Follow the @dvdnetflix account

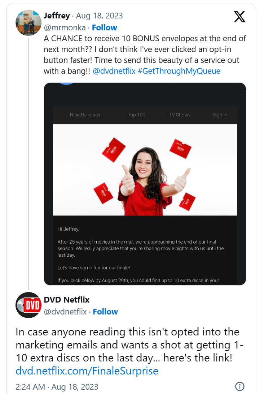[105, 312]
